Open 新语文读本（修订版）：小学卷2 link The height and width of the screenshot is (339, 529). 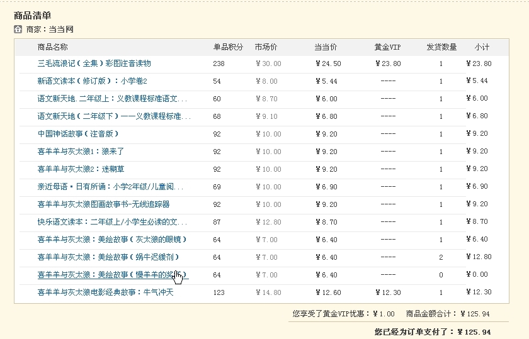click(x=92, y=81)
